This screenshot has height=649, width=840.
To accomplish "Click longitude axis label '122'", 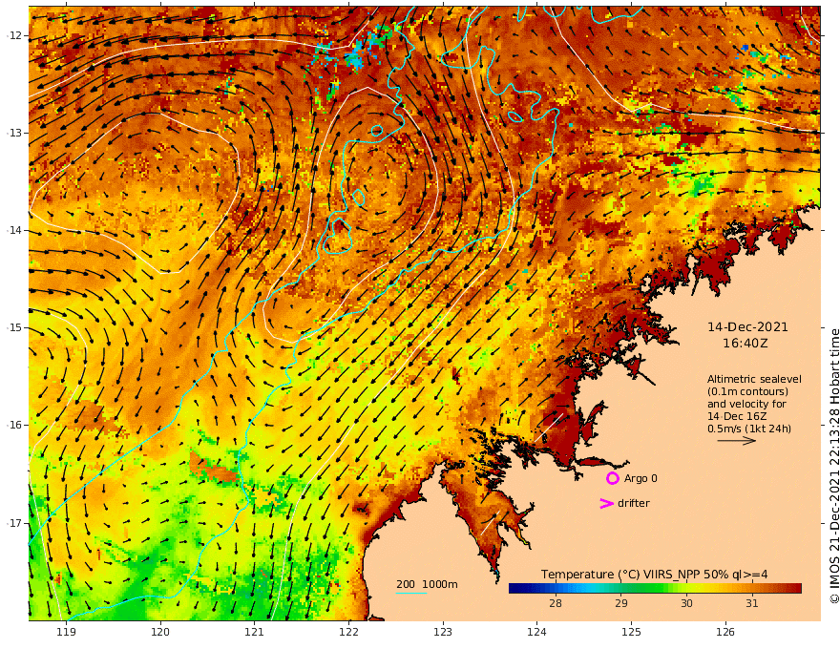I will (348, 633).
